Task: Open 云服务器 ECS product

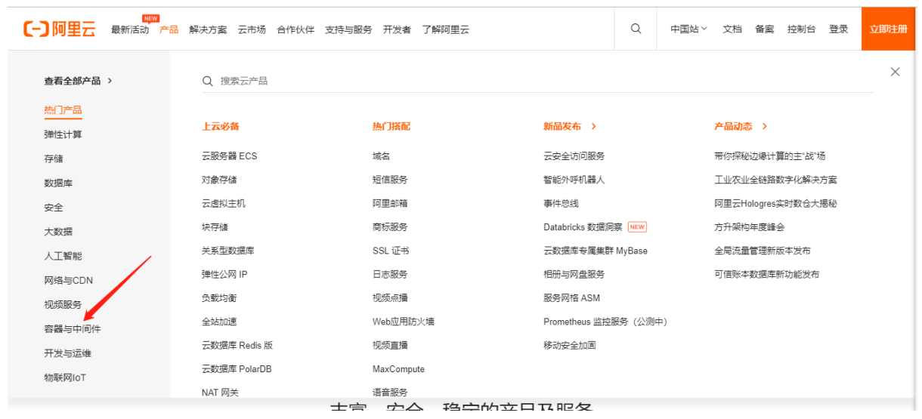Action: coord(229,156)
